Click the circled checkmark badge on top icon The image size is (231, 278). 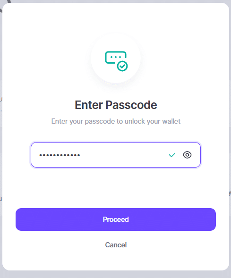click(x=122, y=66)
